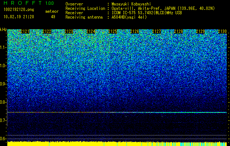The width and height of the screenshot is (230, 146).
Task: Click time marker 2127
Action: coord(157,31)
